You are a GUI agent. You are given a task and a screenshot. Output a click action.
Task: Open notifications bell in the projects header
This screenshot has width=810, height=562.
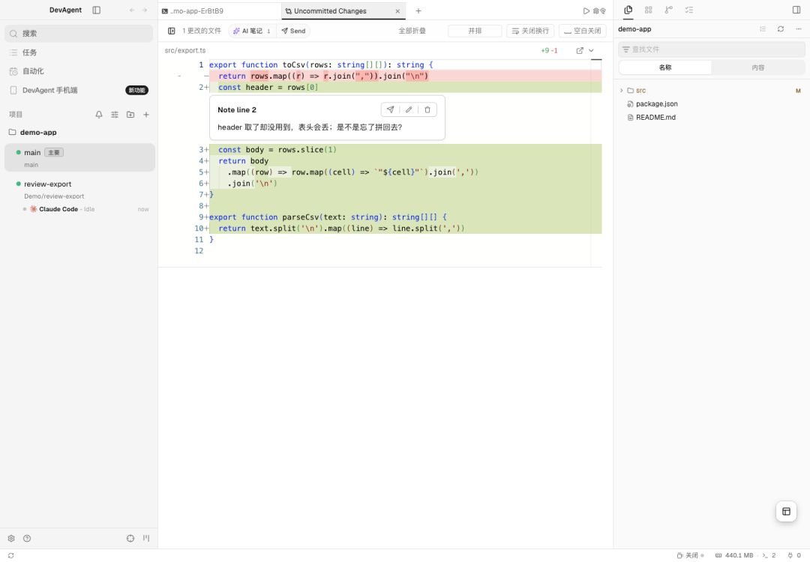(99, 115)
